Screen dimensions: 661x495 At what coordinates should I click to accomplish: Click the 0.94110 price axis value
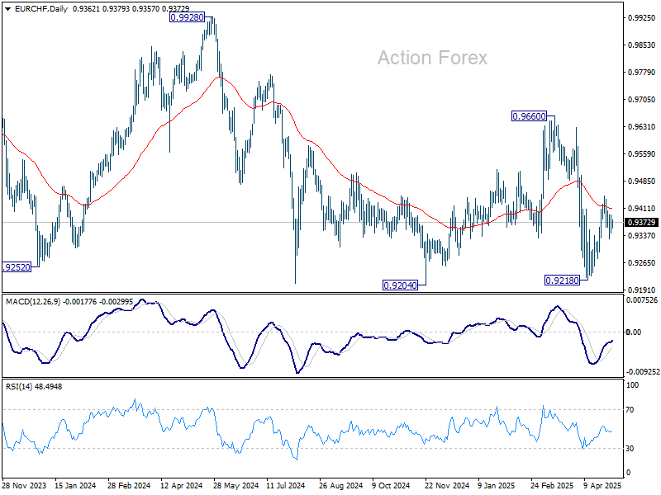pyautogui.click(x=642, y=209)
